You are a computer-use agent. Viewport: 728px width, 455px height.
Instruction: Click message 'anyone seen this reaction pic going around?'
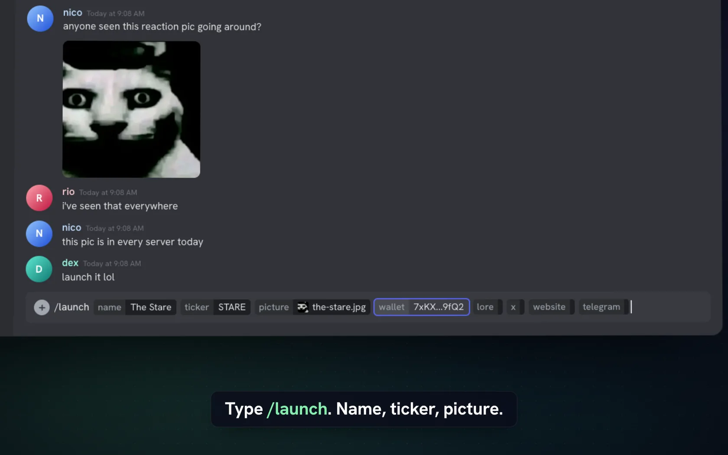pyautogui.click(x=162, y=26)
